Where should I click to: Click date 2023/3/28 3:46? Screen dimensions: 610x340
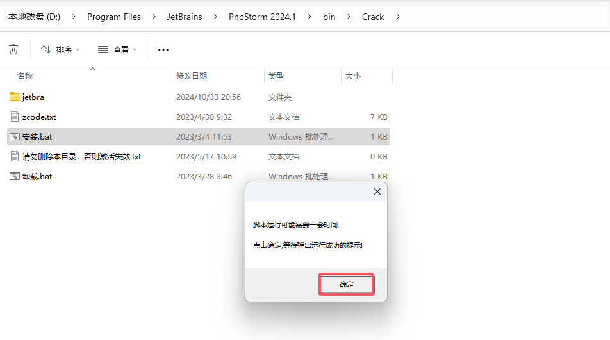click(204, 177)
